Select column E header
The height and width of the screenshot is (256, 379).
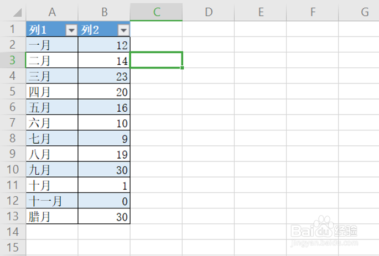point(261,12)
